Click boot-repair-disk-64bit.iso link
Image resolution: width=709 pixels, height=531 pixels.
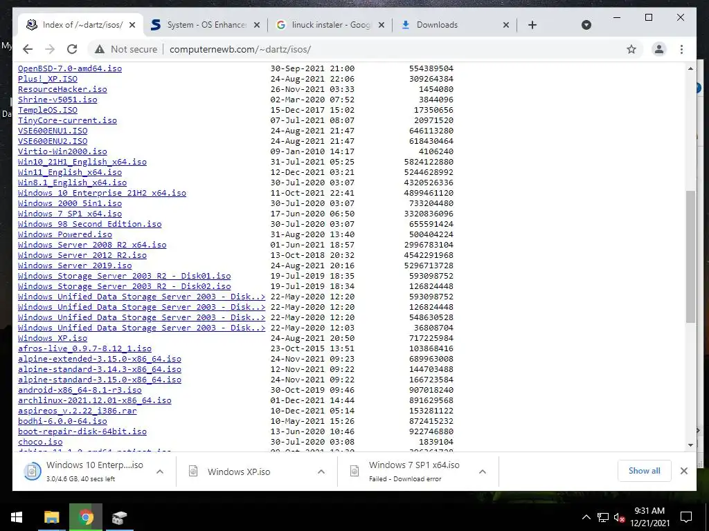(x=82, y=432)
